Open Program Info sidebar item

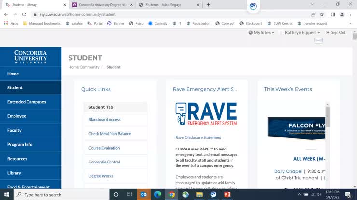pyautogui.click(x=30, y=144)
